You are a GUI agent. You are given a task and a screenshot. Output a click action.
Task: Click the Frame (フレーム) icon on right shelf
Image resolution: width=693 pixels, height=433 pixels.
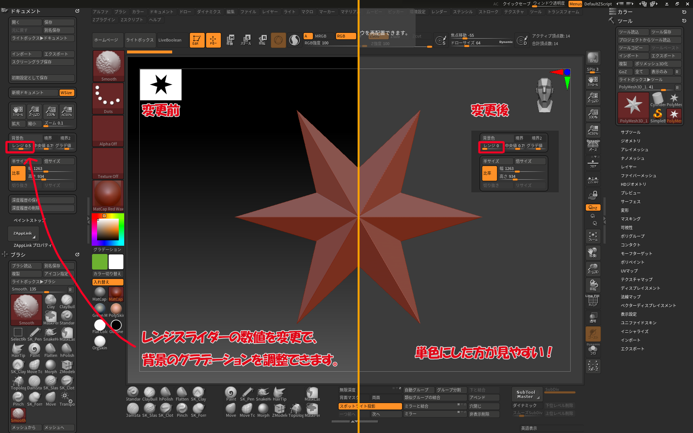(x=593, y=236)
